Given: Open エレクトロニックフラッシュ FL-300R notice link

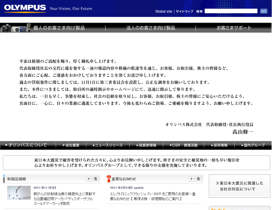Looking at the screenshot, I should (153, 196).
